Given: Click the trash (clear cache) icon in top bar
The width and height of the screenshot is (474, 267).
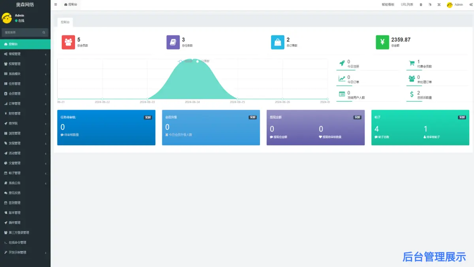Looking at the screenshot, I should (421, 5).
